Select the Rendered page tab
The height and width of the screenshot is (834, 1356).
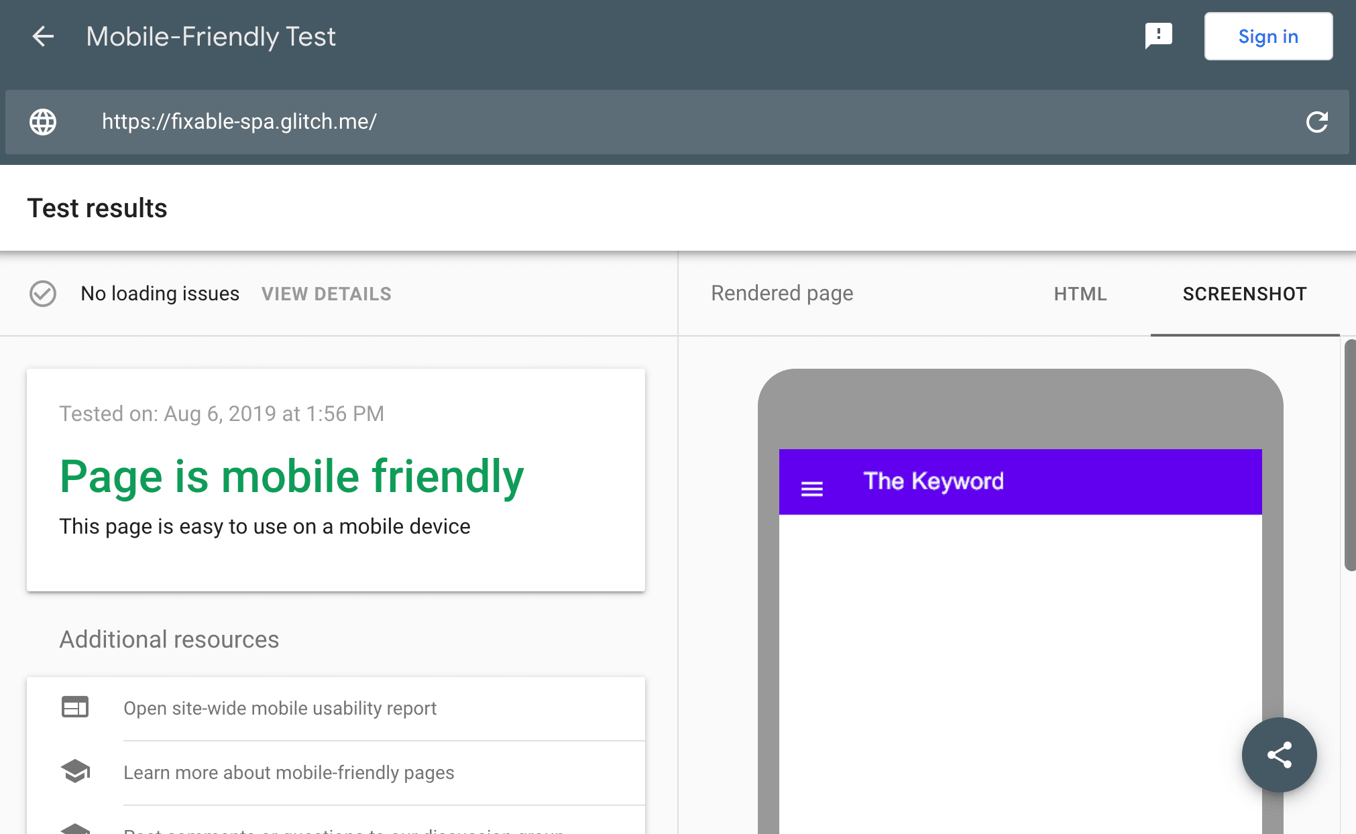click(782, 294)
